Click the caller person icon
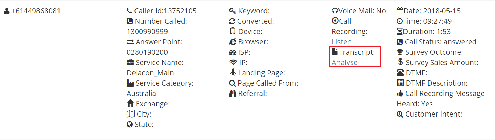495x140 pixels. (7, 11)
